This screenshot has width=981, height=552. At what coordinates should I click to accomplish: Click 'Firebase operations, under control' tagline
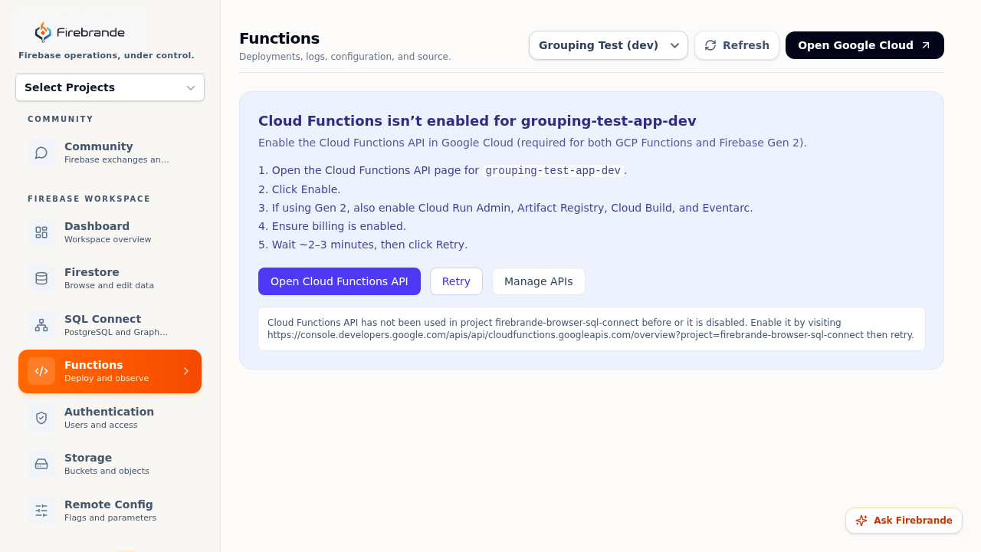coord(107,55)
